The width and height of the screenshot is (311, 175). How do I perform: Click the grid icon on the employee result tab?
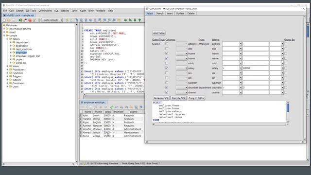82,103
